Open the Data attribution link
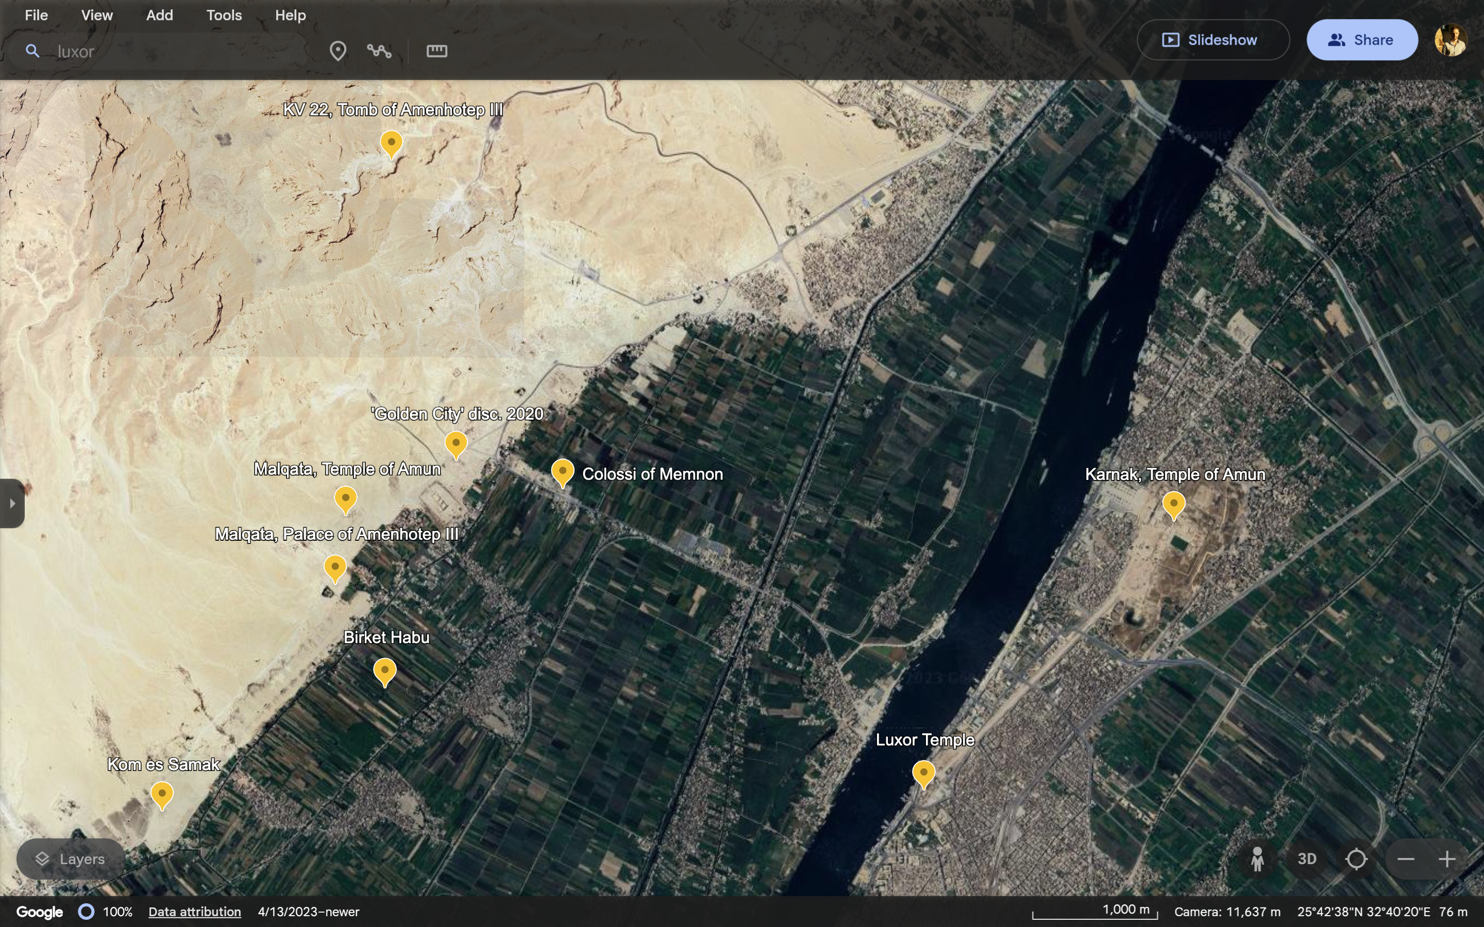Screen dimensions: 1484x927 pyautogui.click(x=194, y=912)
